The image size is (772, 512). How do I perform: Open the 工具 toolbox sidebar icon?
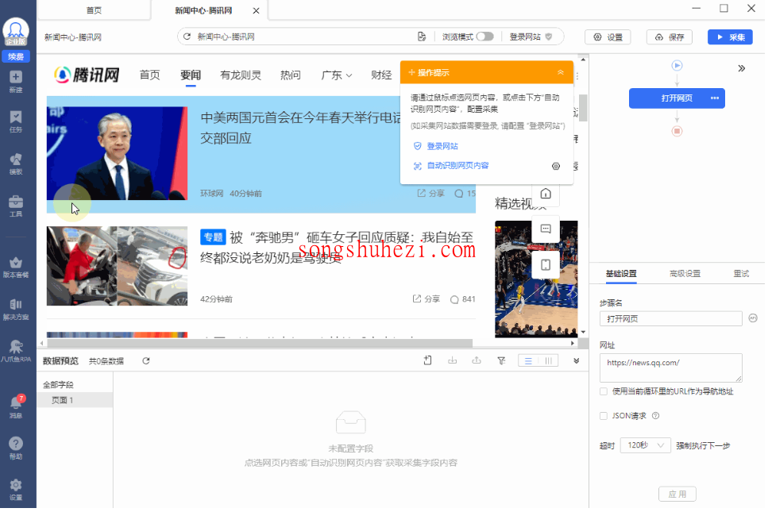coord(16,206)
